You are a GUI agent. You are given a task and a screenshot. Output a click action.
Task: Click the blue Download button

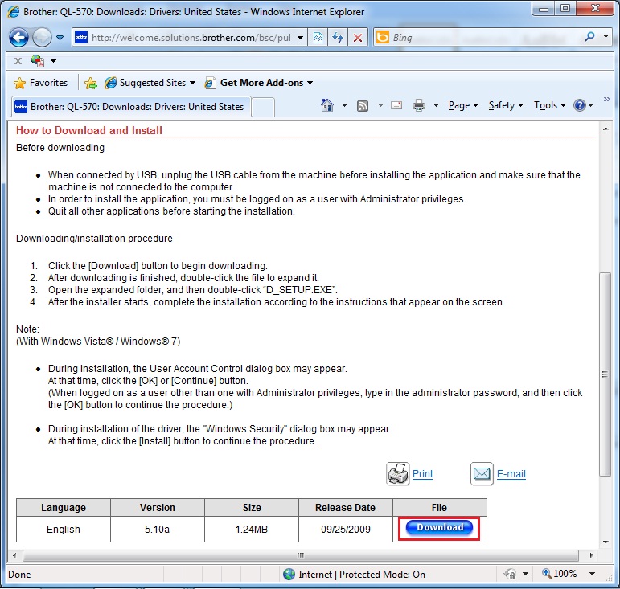[440, 528]
